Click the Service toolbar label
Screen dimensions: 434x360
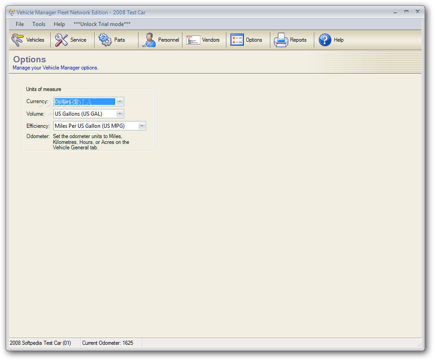coord(78,40)
